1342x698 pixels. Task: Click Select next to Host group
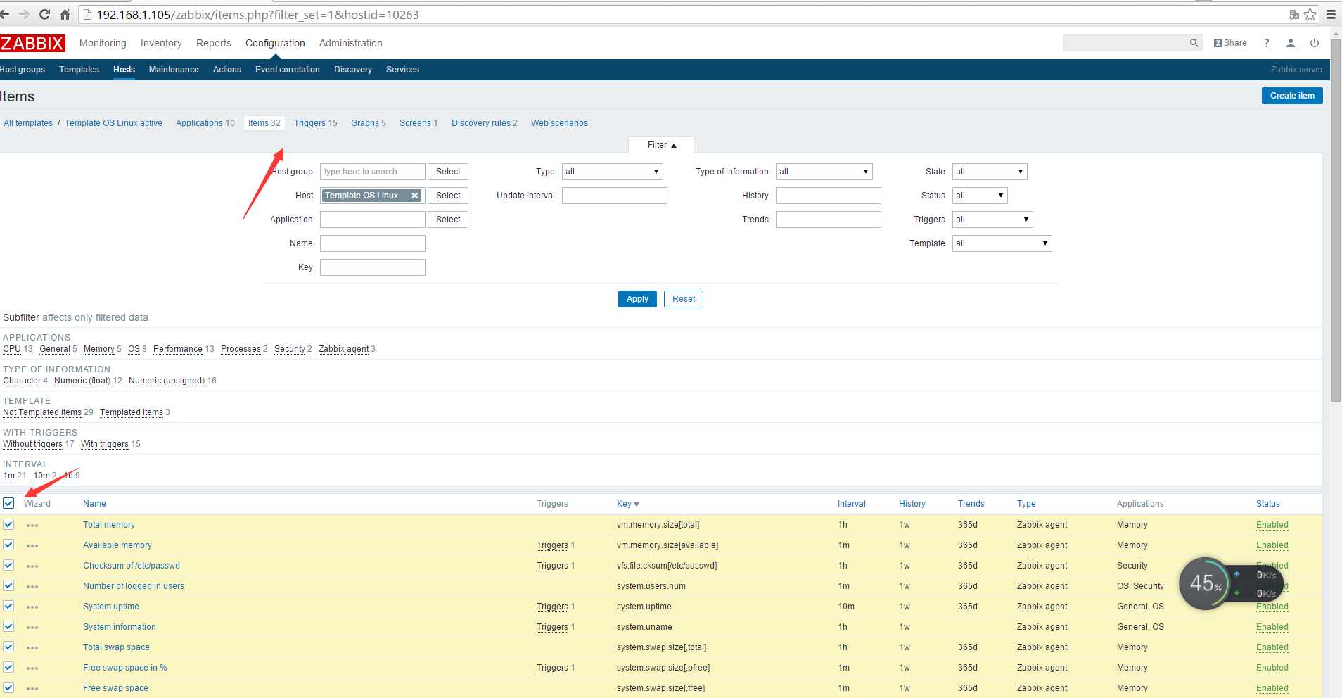(x=448, y=172)
